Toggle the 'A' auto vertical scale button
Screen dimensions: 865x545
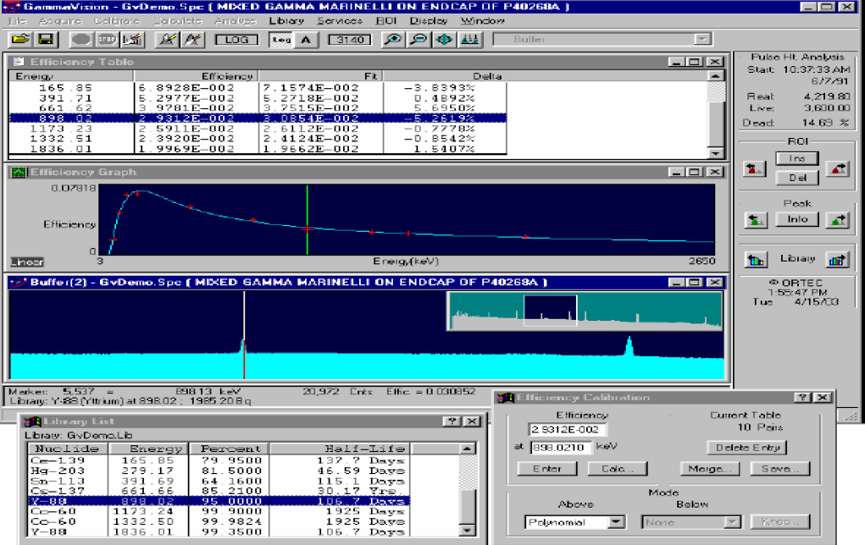click(x=306, y=39)
